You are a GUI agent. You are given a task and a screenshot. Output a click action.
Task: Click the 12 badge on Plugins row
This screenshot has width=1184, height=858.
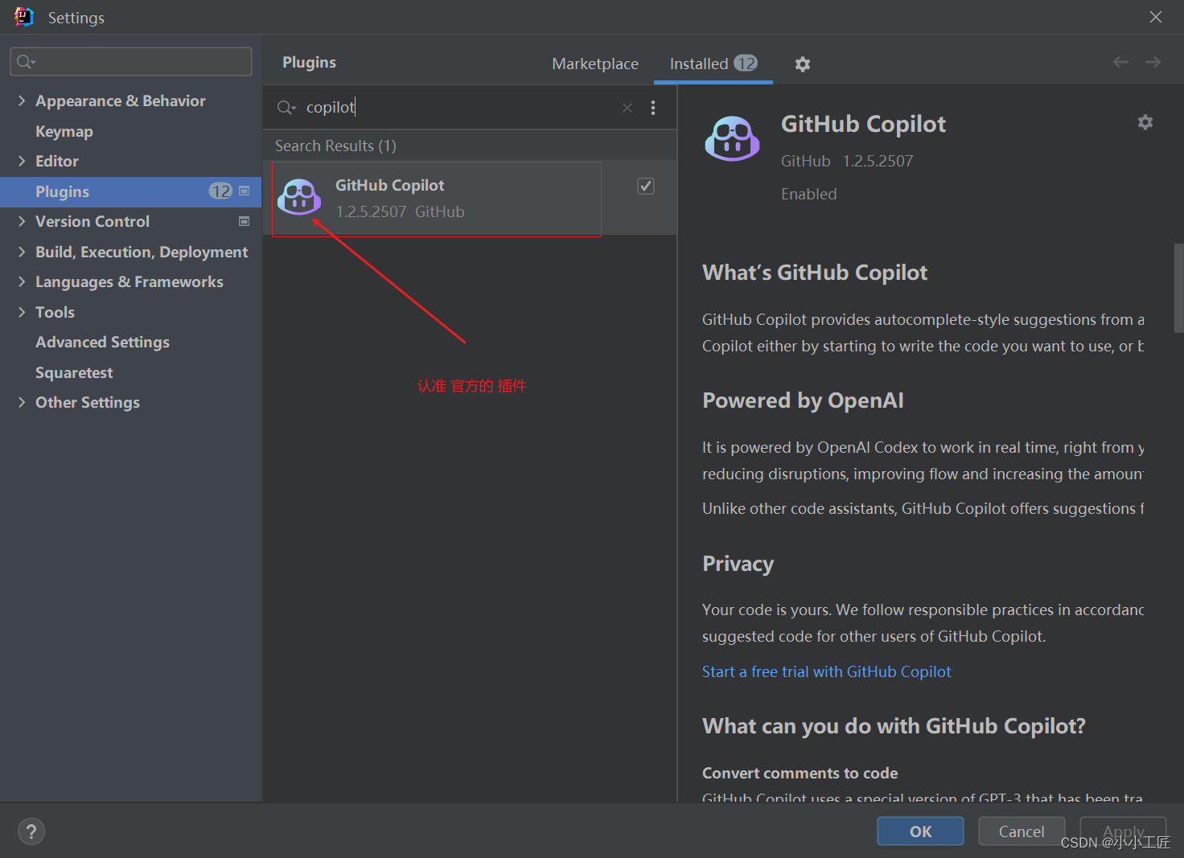click(221, 191)
